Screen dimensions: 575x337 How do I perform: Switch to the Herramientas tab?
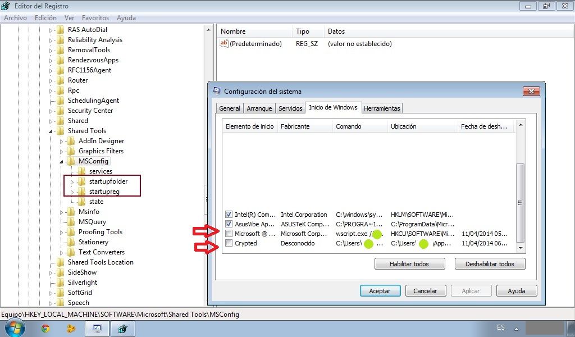[382, 108]
